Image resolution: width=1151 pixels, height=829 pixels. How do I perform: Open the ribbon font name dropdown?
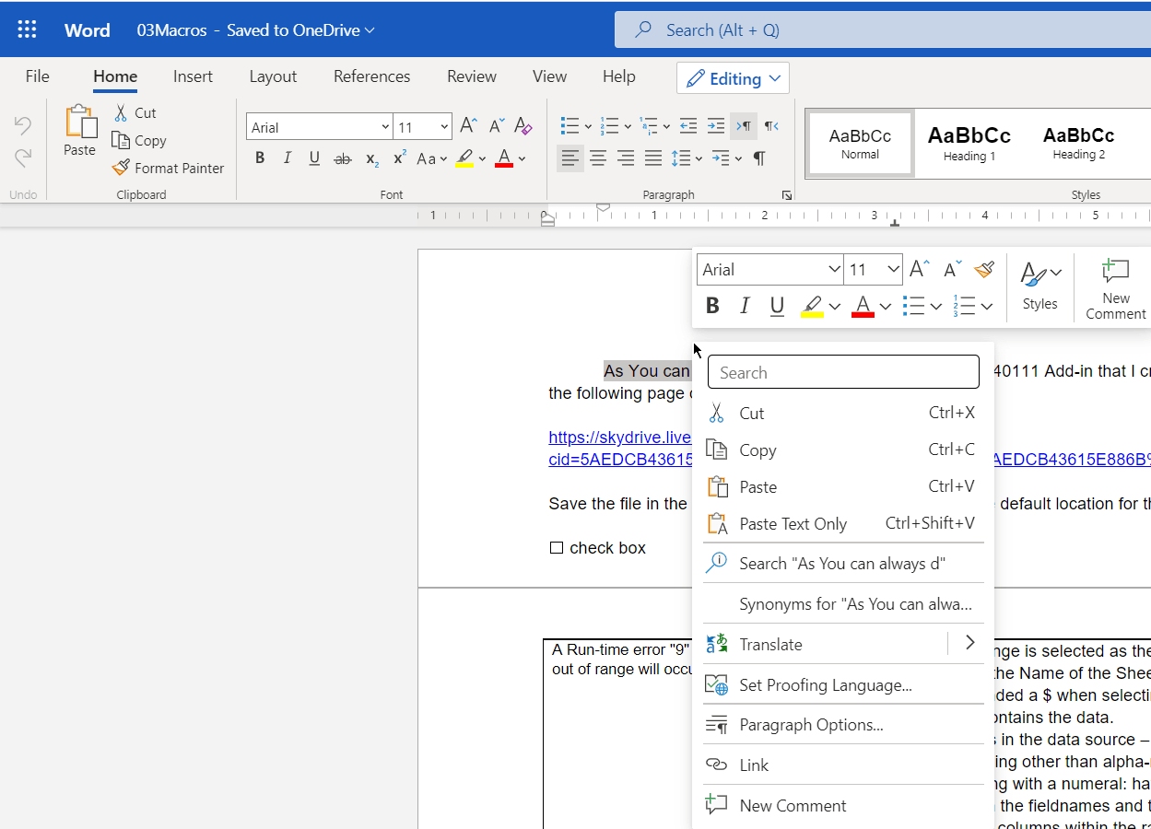pyautogui.click(x=385, y=127)
